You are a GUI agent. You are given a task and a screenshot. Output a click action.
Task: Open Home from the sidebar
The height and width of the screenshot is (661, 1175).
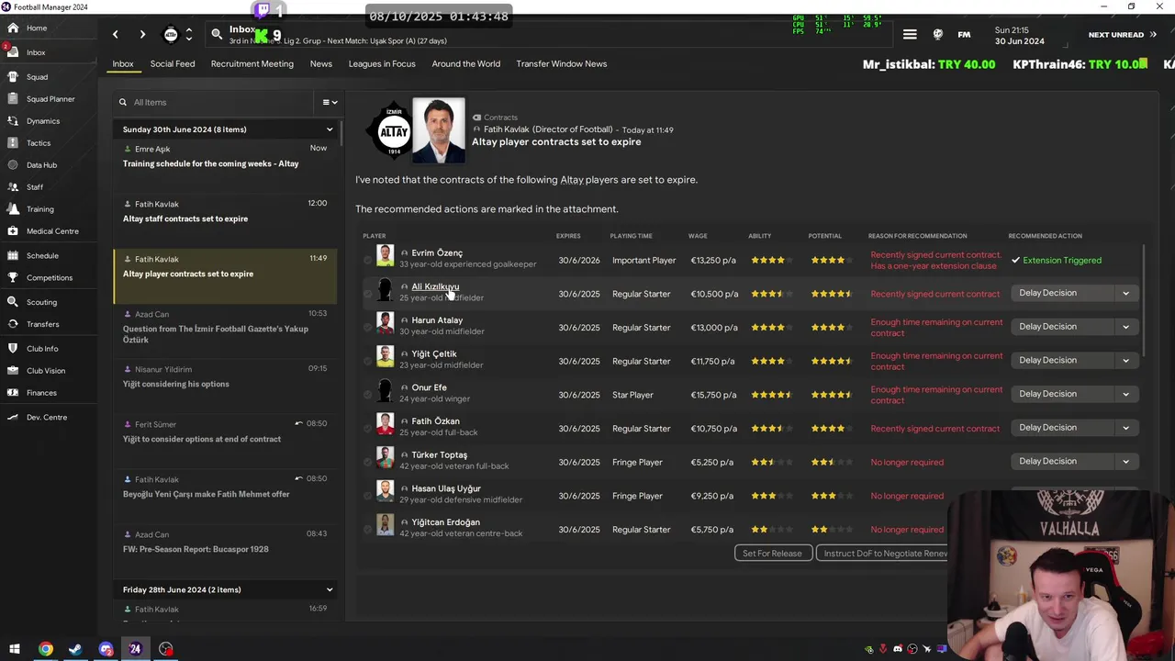click(36, 28)
